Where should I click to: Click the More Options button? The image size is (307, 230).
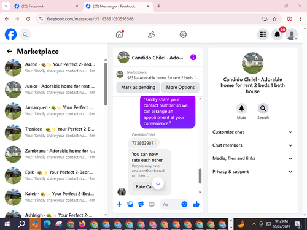[181, 87]
